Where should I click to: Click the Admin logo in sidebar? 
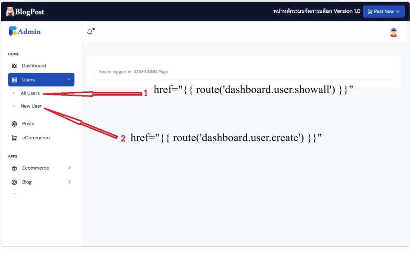pos(25,31)
